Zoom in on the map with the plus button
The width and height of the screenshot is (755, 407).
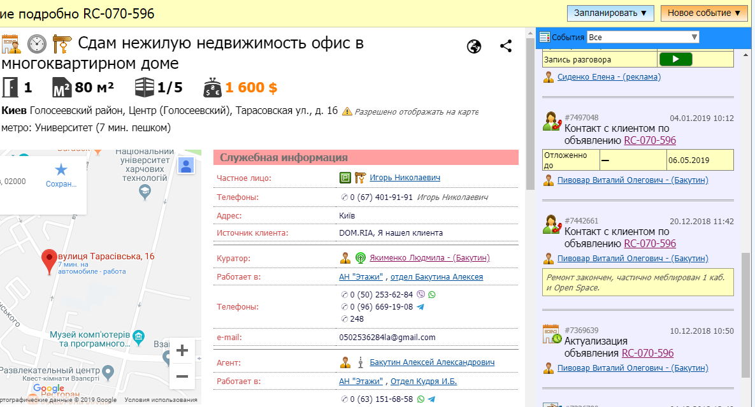click(x=182, y=351)
